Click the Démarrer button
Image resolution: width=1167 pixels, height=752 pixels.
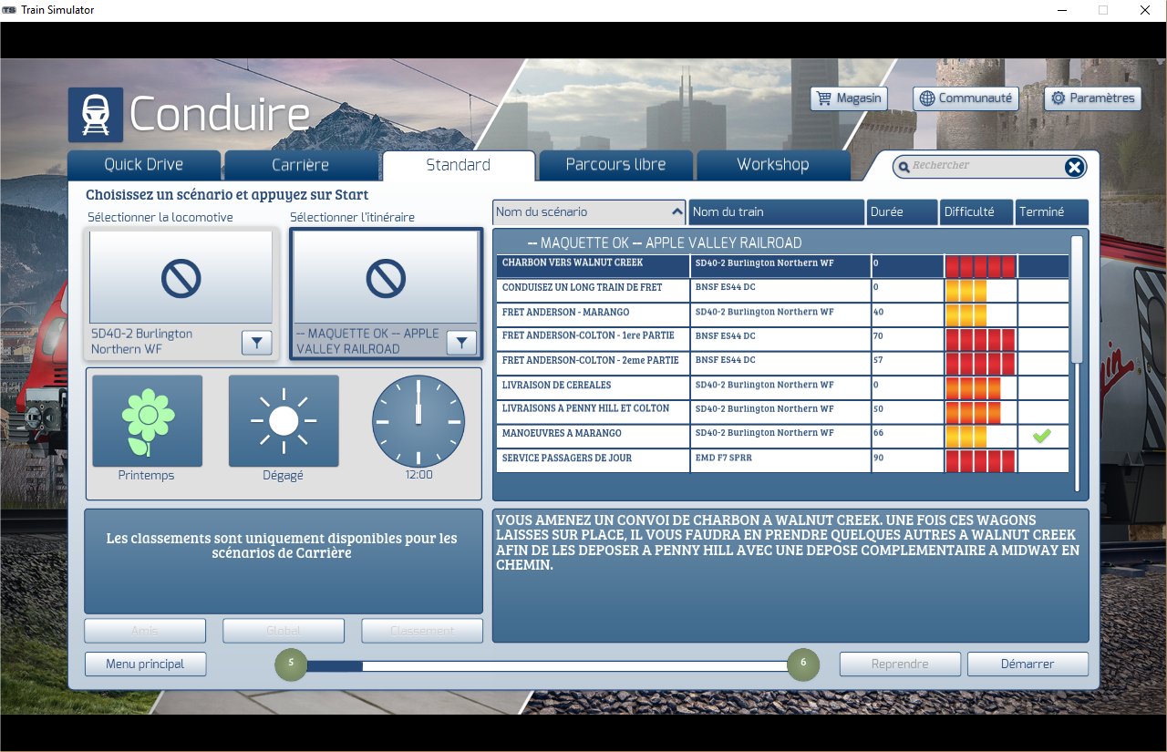(1028, 664)
